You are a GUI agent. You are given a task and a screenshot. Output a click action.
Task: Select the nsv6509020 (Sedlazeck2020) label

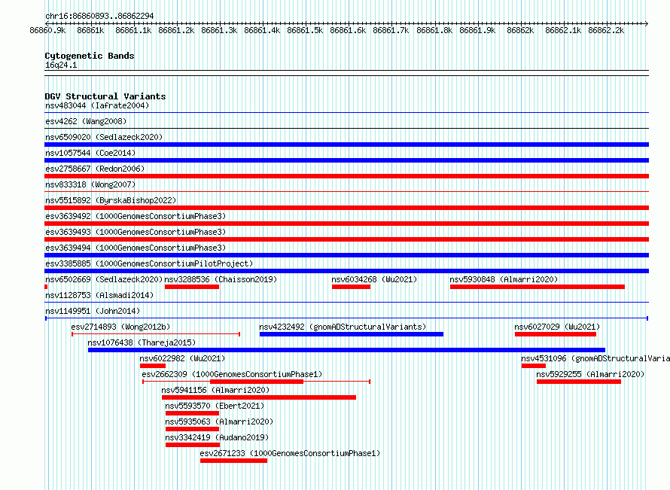104,137
